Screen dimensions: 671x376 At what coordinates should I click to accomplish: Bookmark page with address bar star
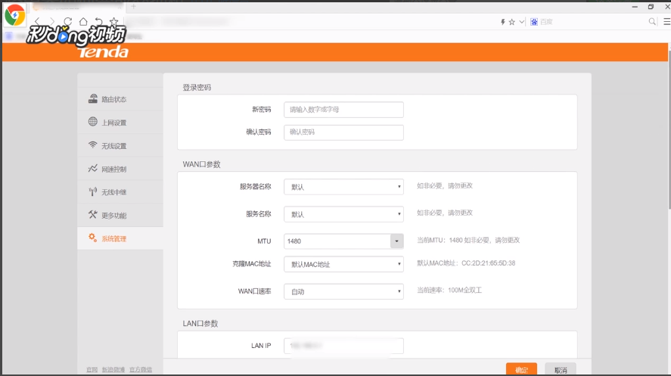point(512,22)
